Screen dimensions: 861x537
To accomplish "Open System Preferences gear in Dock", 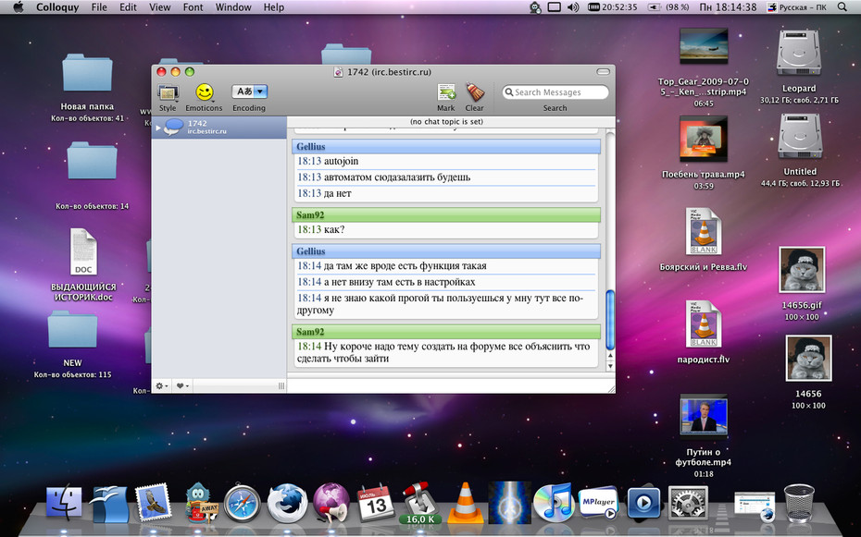I will coord(688,502).
